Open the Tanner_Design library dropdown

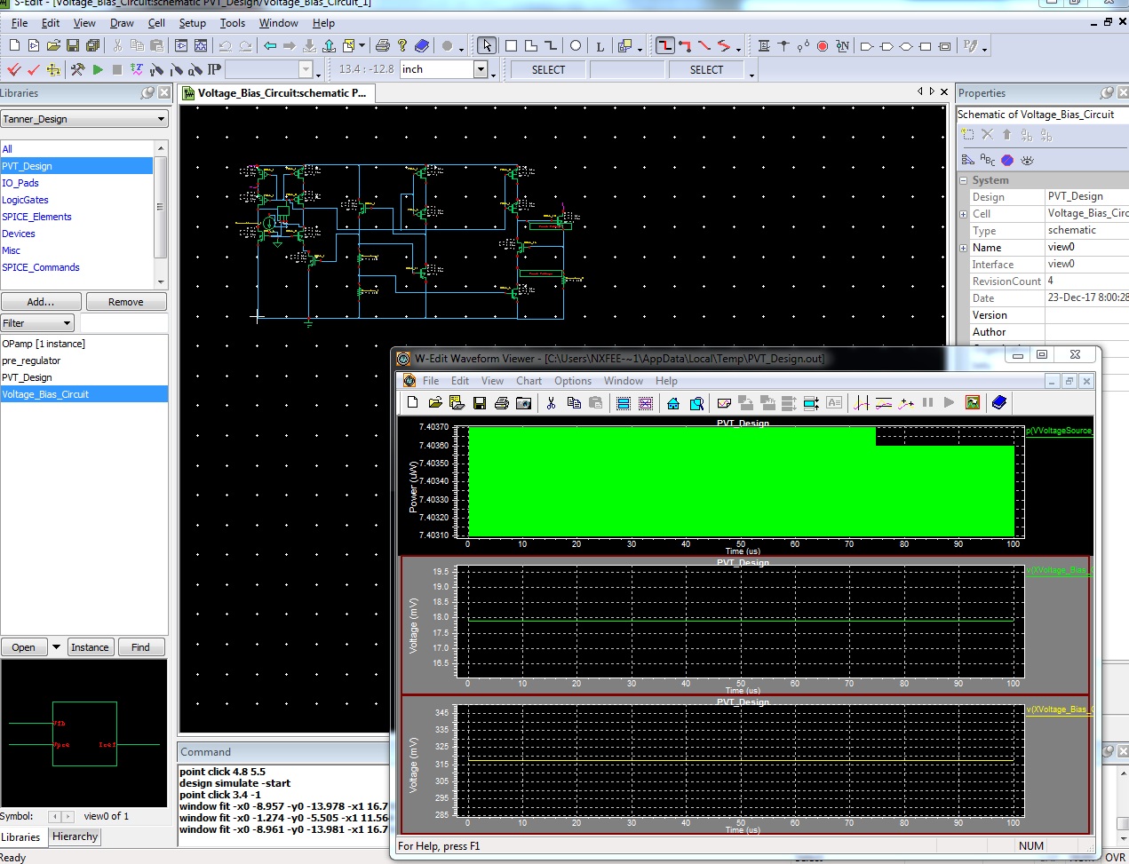click(161, 119)
